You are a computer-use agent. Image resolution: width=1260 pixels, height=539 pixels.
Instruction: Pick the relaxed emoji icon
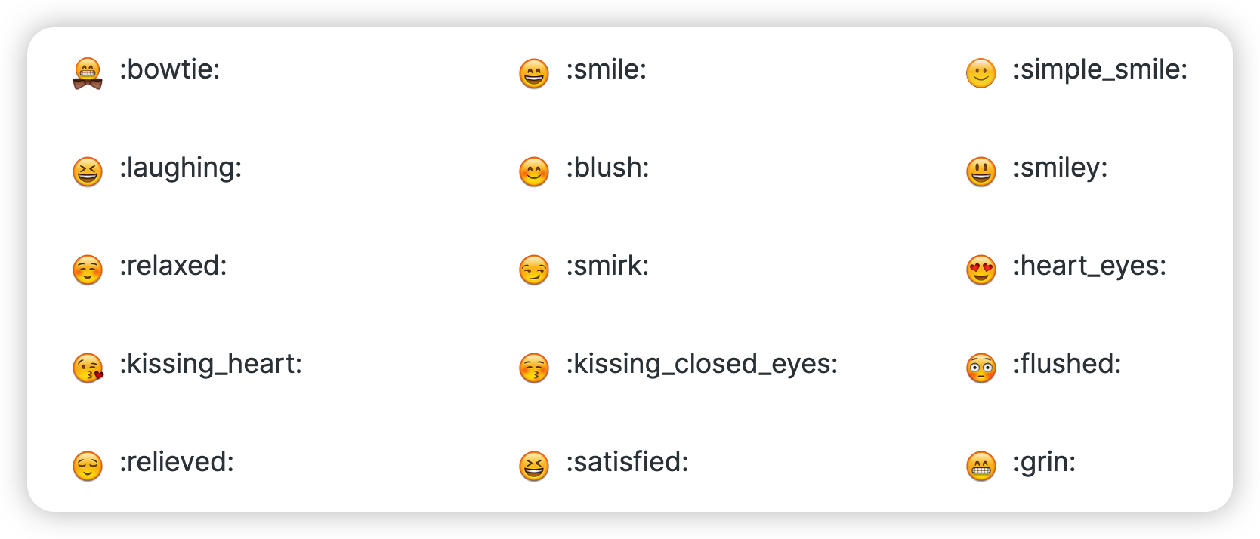88,269
